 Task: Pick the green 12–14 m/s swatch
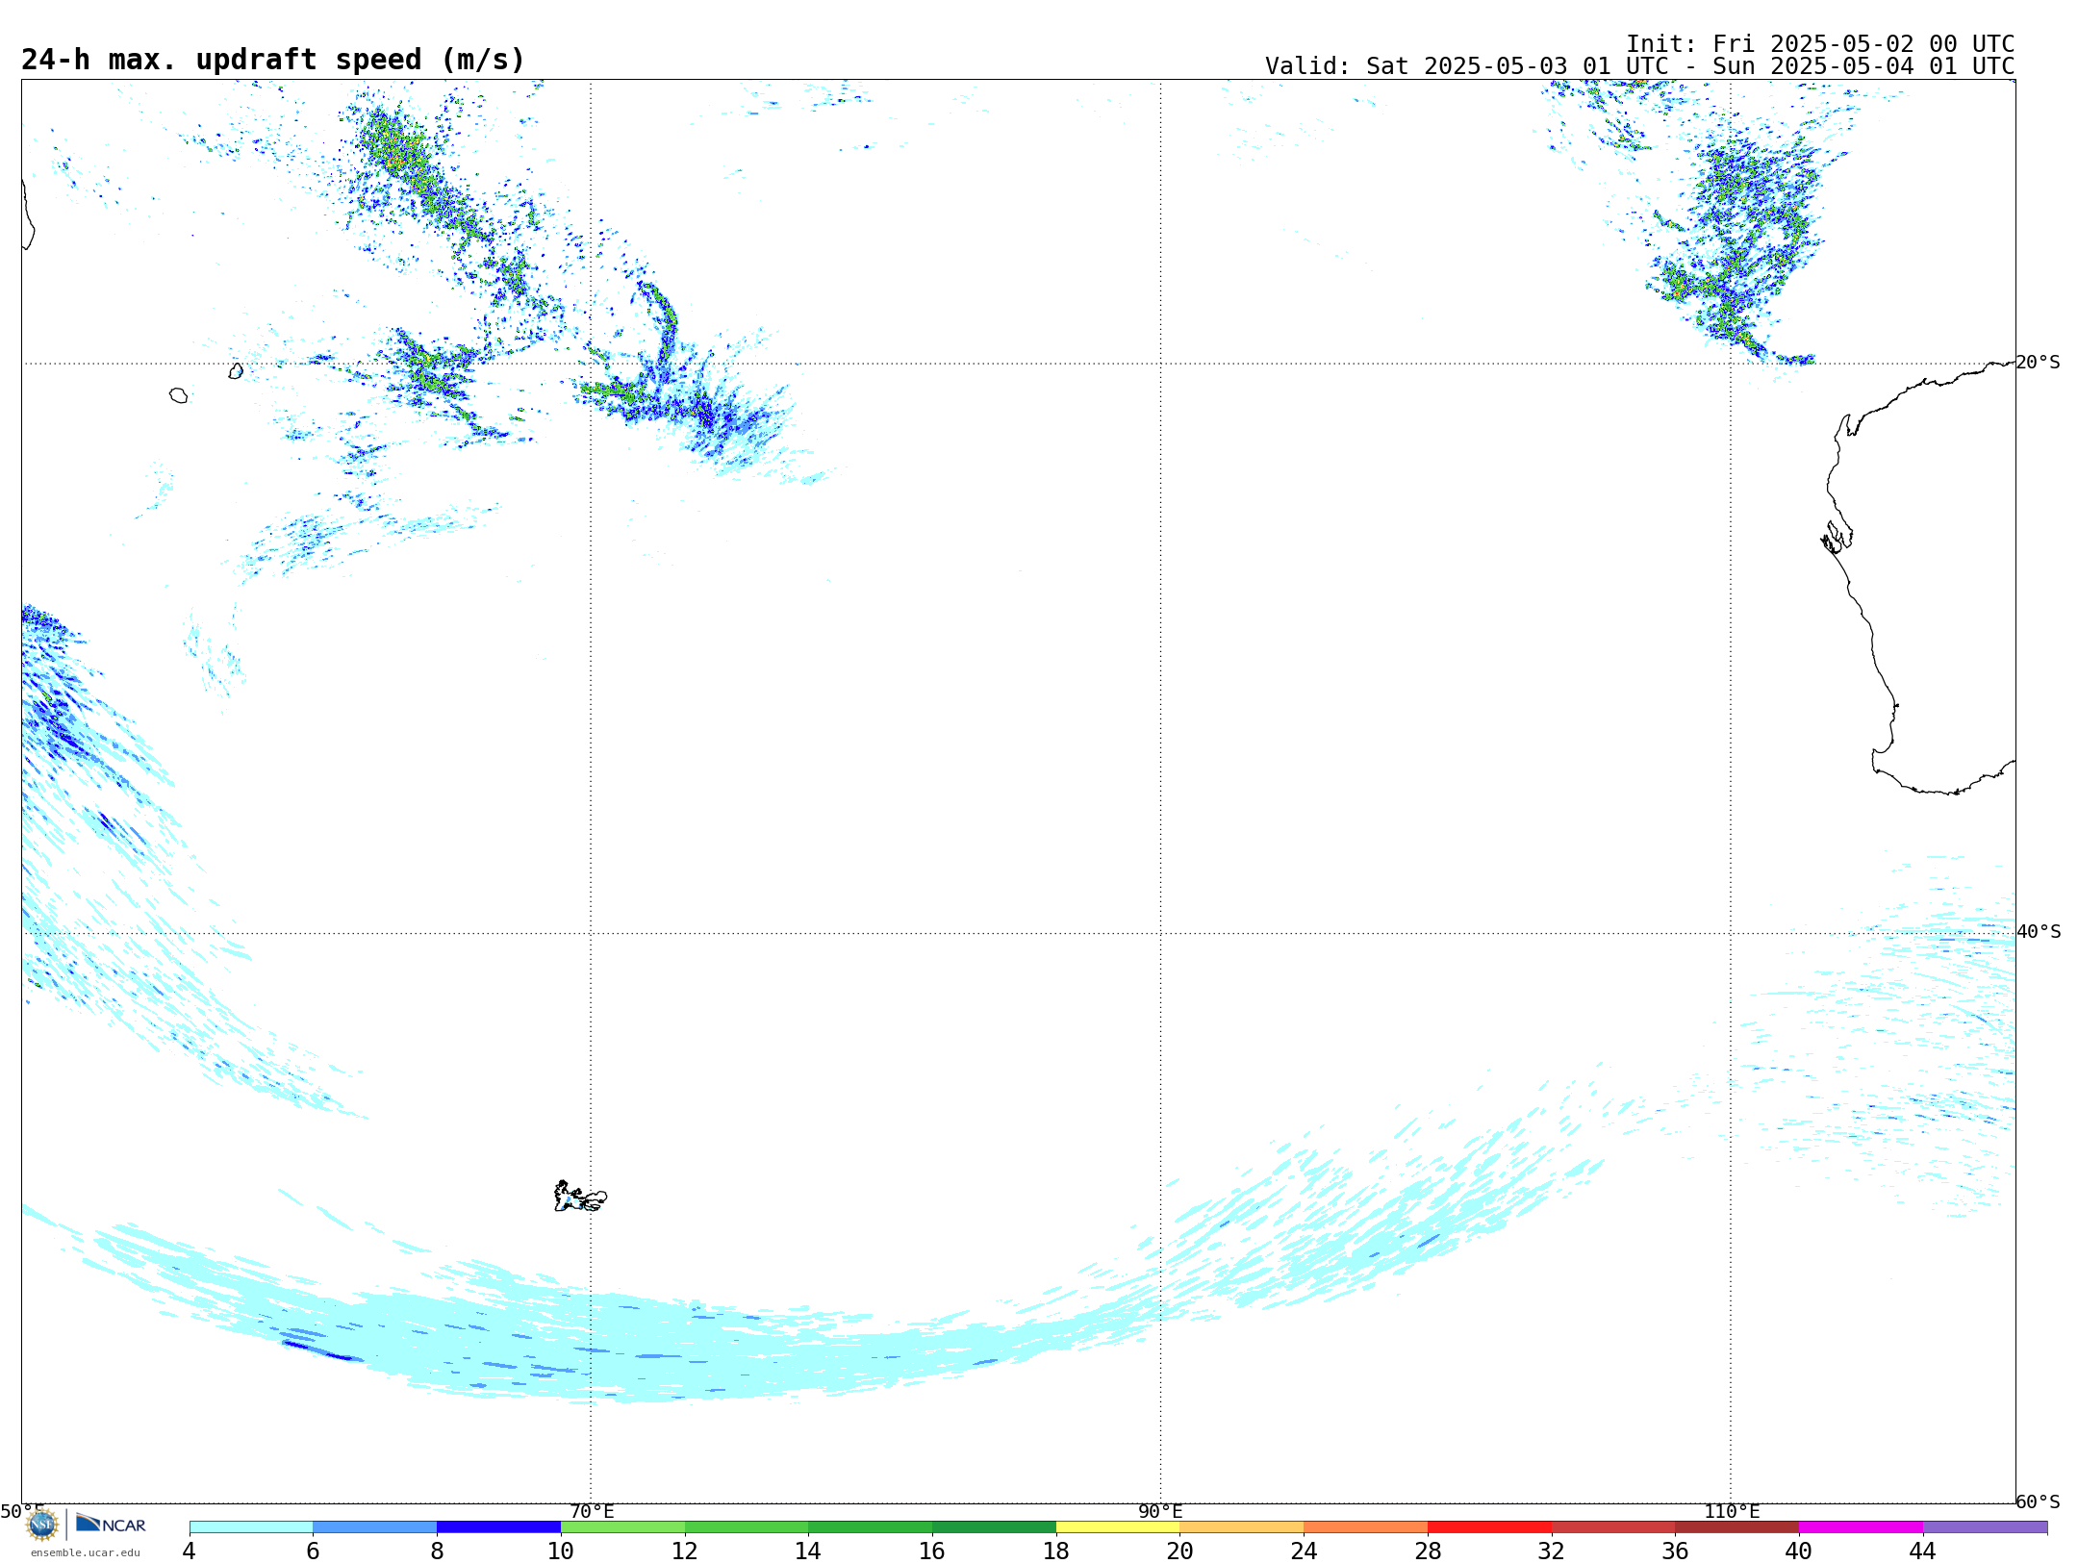(747, 1527)
